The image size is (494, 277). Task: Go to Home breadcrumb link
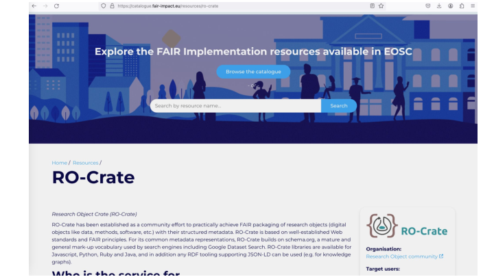(60, 163)
